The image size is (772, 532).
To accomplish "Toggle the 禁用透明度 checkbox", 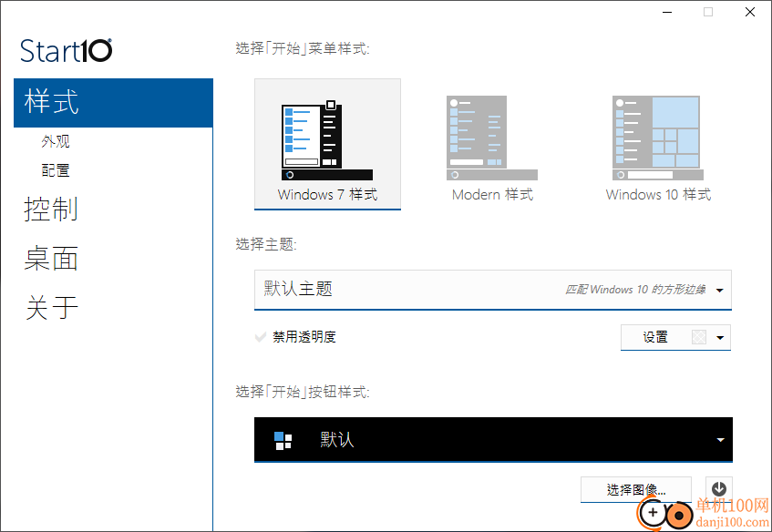I will [261, 337].
